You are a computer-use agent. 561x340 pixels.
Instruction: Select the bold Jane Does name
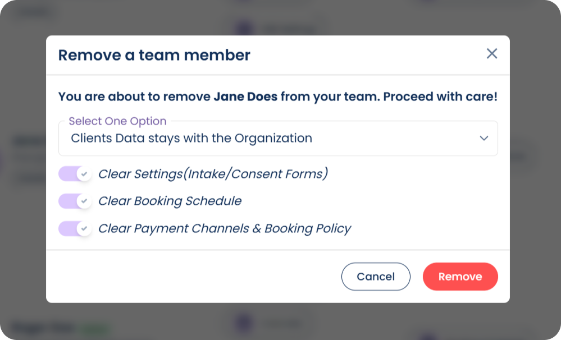[245, 97]
